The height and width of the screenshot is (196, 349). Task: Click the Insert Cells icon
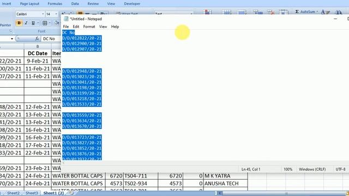(258, 12)
